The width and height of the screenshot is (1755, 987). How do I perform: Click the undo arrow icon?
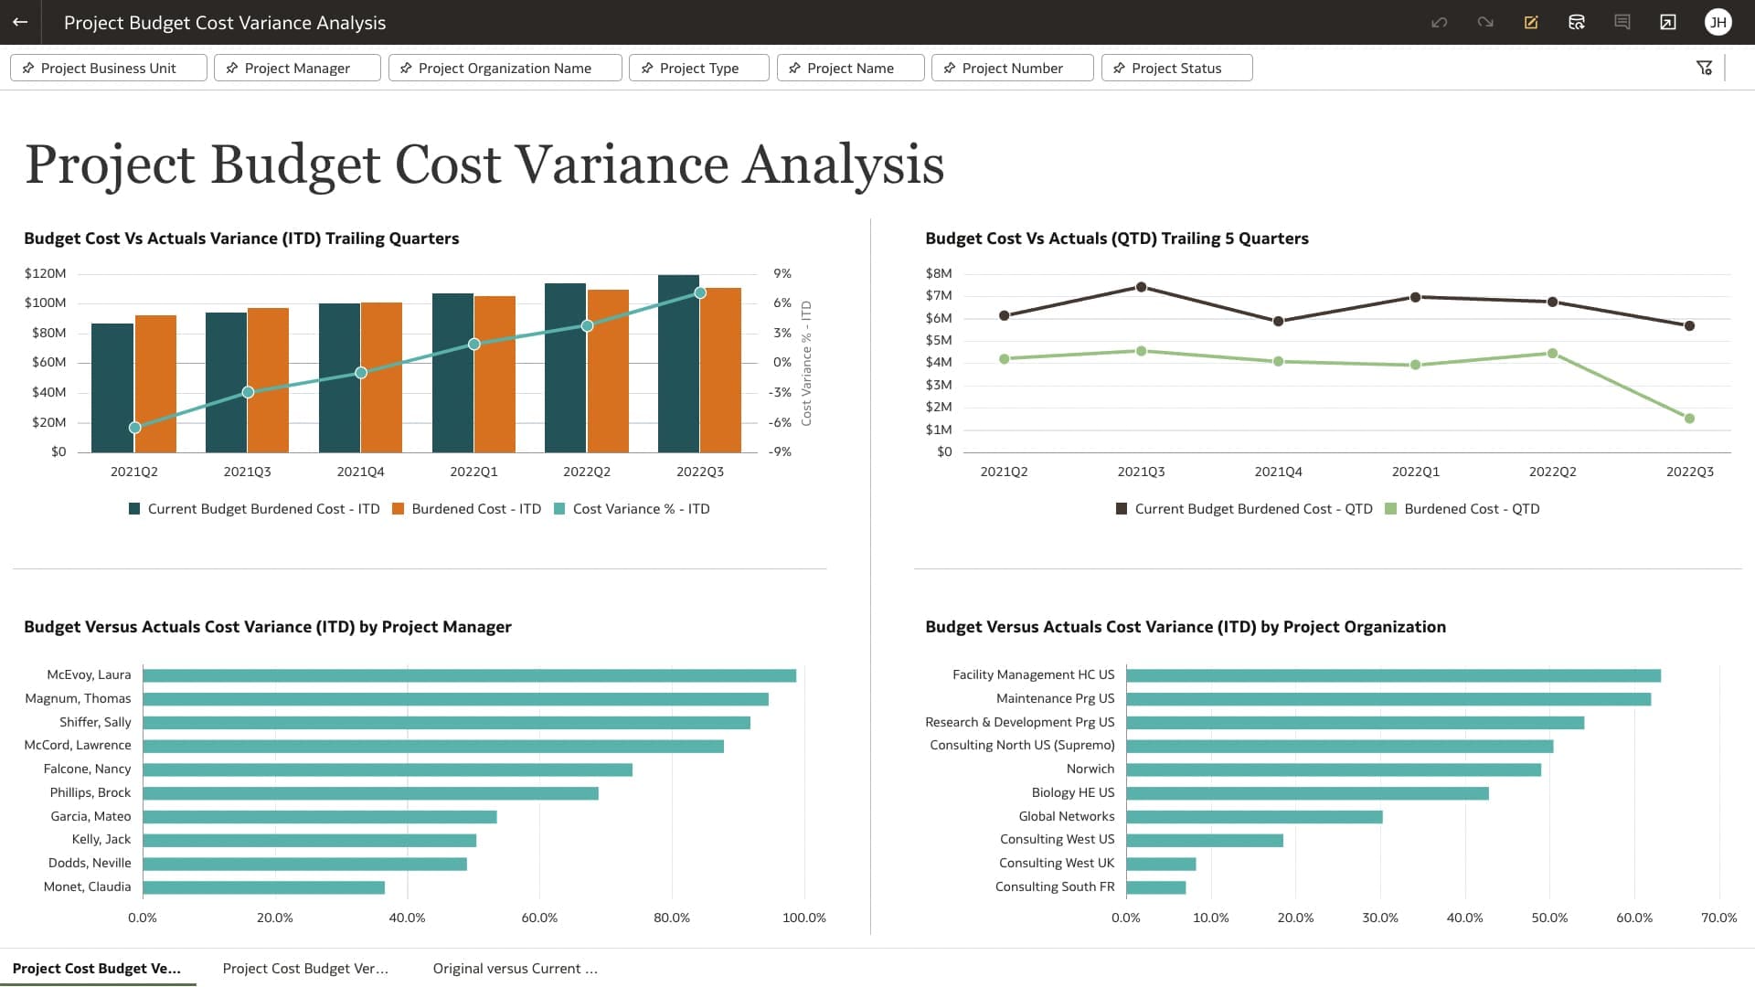1438,20
